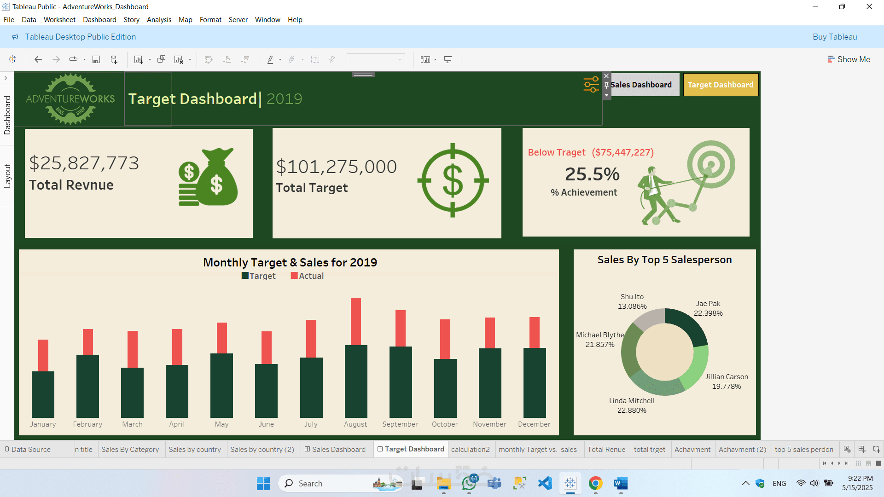Open Google Chrome from the taskbar

[595, 483]
